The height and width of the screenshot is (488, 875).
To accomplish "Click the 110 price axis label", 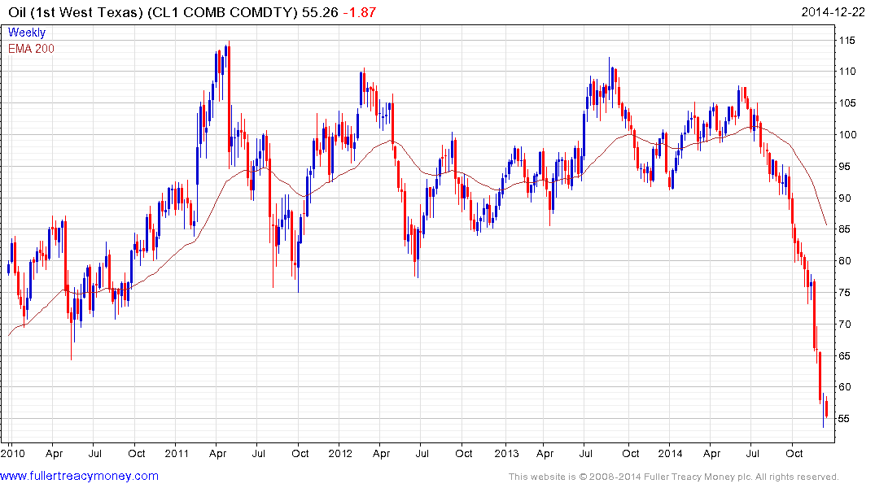I will pyautogui.click(x=847, y=72).
